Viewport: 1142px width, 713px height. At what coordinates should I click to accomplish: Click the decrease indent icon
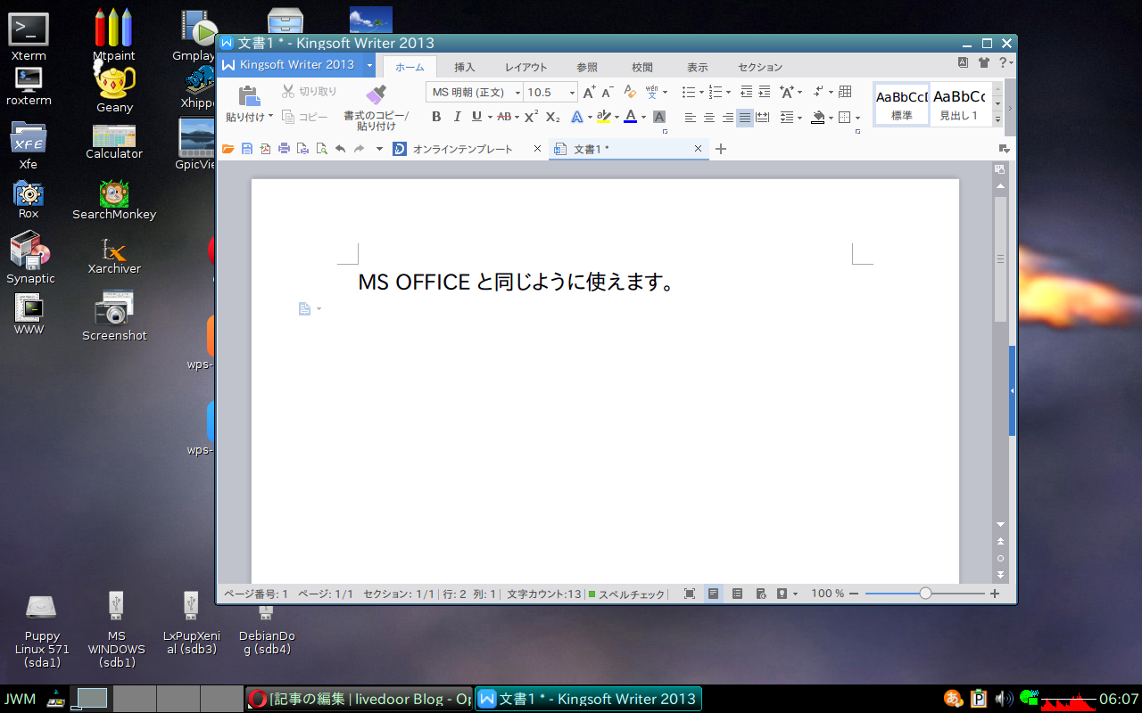[747, 92]
